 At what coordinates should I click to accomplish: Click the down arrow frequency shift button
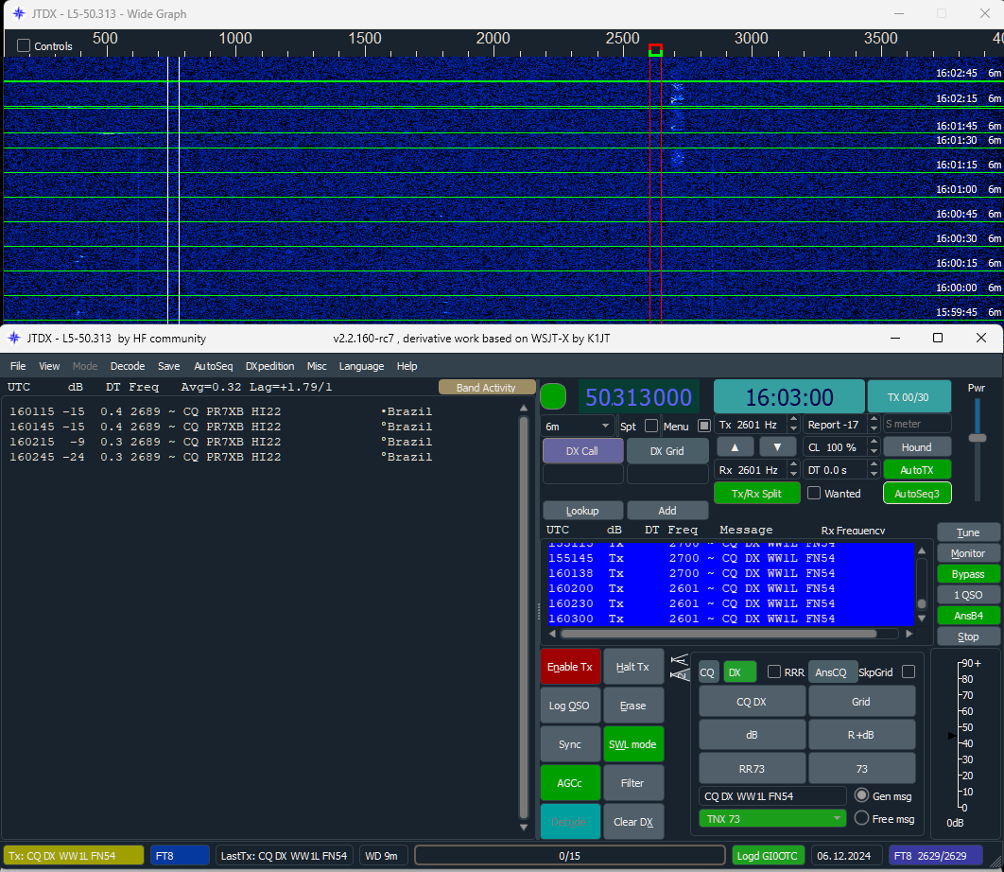777,447
